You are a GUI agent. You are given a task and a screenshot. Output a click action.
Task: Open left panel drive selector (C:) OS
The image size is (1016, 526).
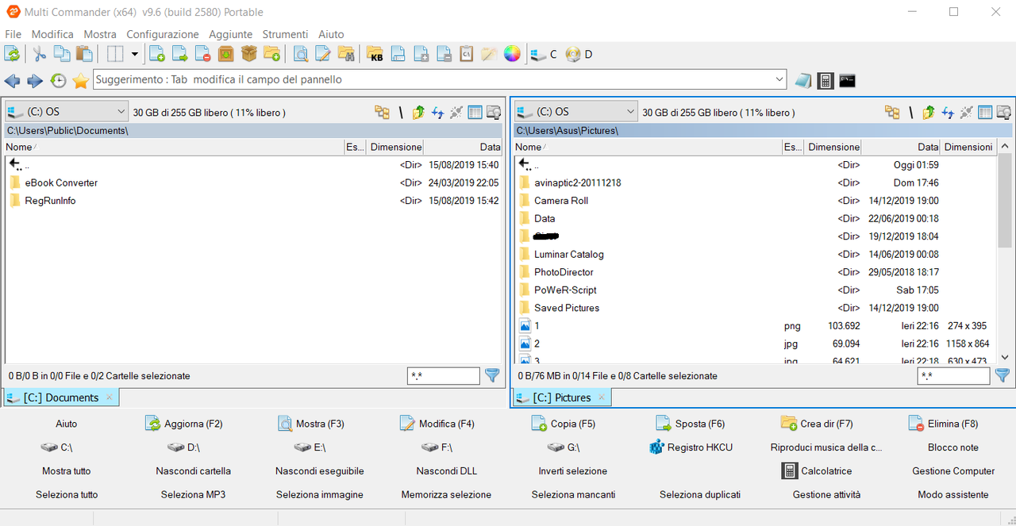coord(67,112)
